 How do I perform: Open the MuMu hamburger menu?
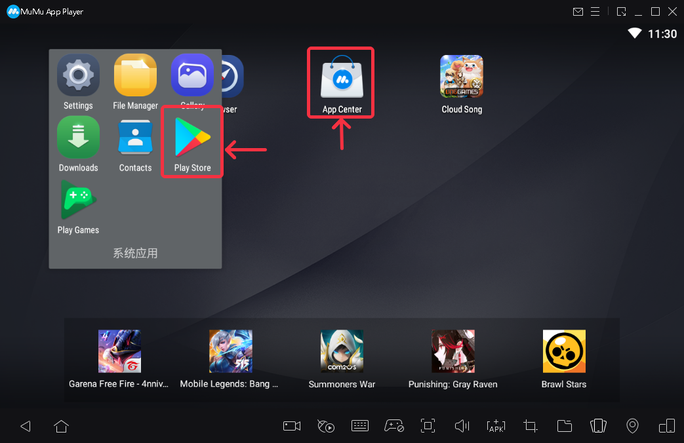point(595,11)
